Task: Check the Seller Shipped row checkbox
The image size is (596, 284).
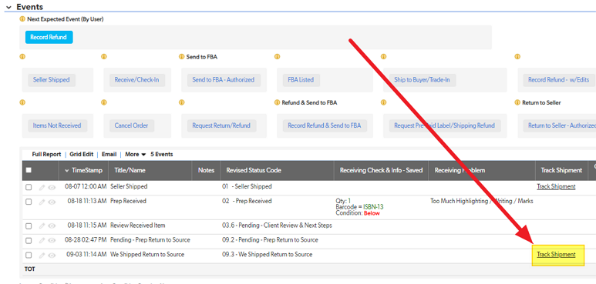Action: click(29, 187)
